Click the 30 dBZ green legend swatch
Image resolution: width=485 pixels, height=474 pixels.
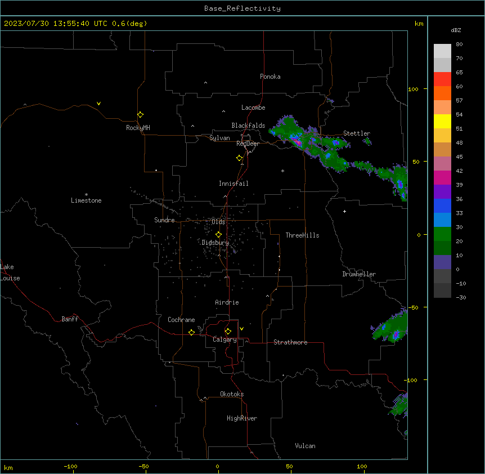click(442, 234)
